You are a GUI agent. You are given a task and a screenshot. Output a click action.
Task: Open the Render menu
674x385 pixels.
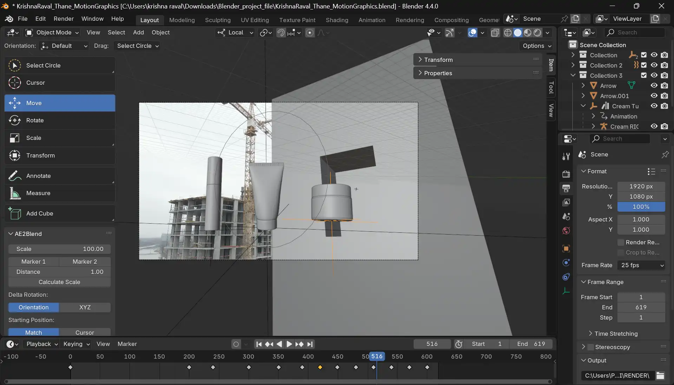pos(64,19)
